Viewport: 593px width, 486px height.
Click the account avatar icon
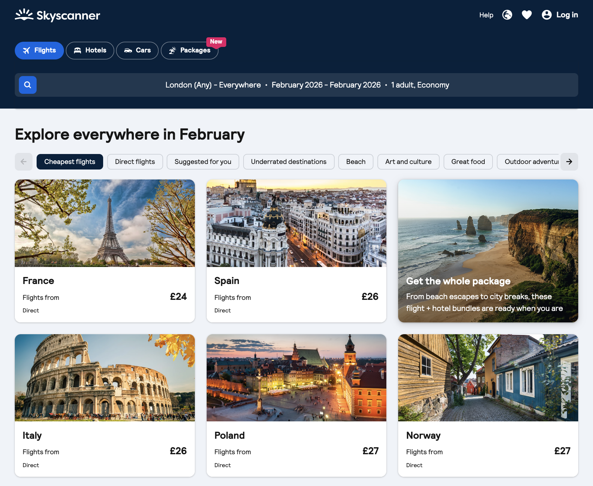(546, 15)
